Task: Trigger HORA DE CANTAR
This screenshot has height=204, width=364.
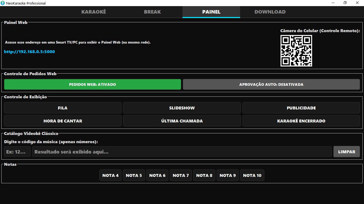Action: (x=62, y=121)
